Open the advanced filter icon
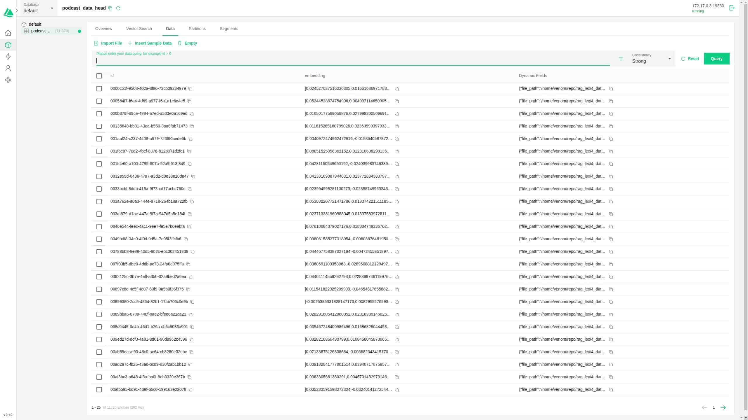Viewport: 748px width, 420px height. 621,59
